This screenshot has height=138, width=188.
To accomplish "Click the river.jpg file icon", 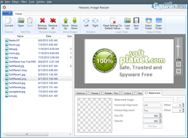I will [7, 57].
